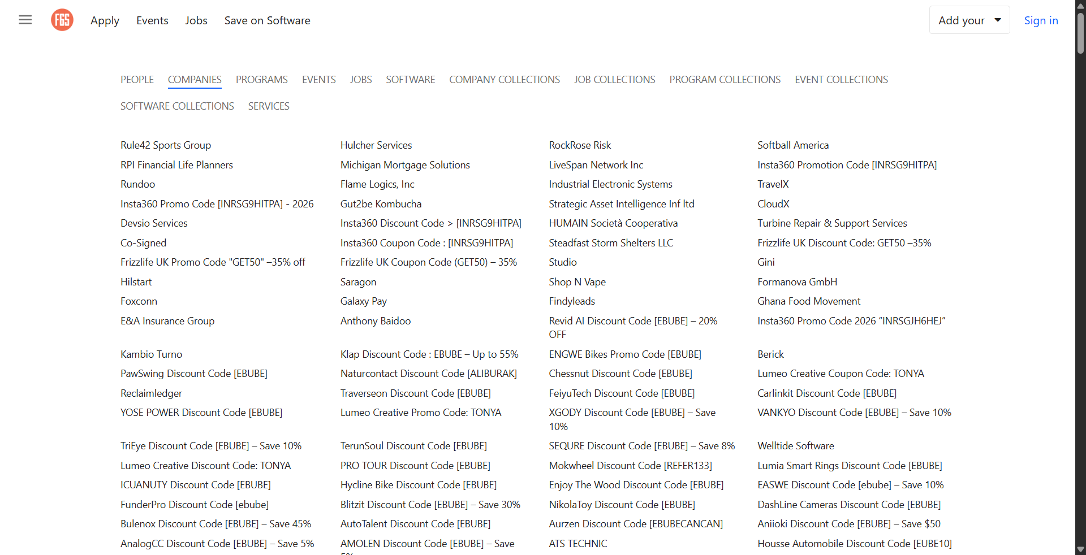This screenshot has height=555, width=1086.
Task: Switch to the PROGRAMS tab
Action: coord(262,80)
